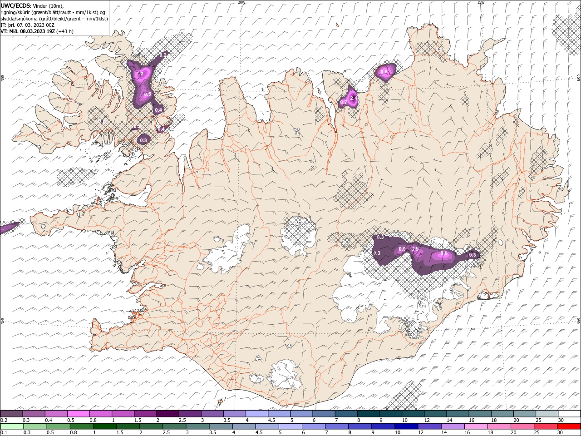Viewport: 581px width, 436px height.
Task: Select upper legend swatch labeled 1.5
Action: tap(145, 414)
